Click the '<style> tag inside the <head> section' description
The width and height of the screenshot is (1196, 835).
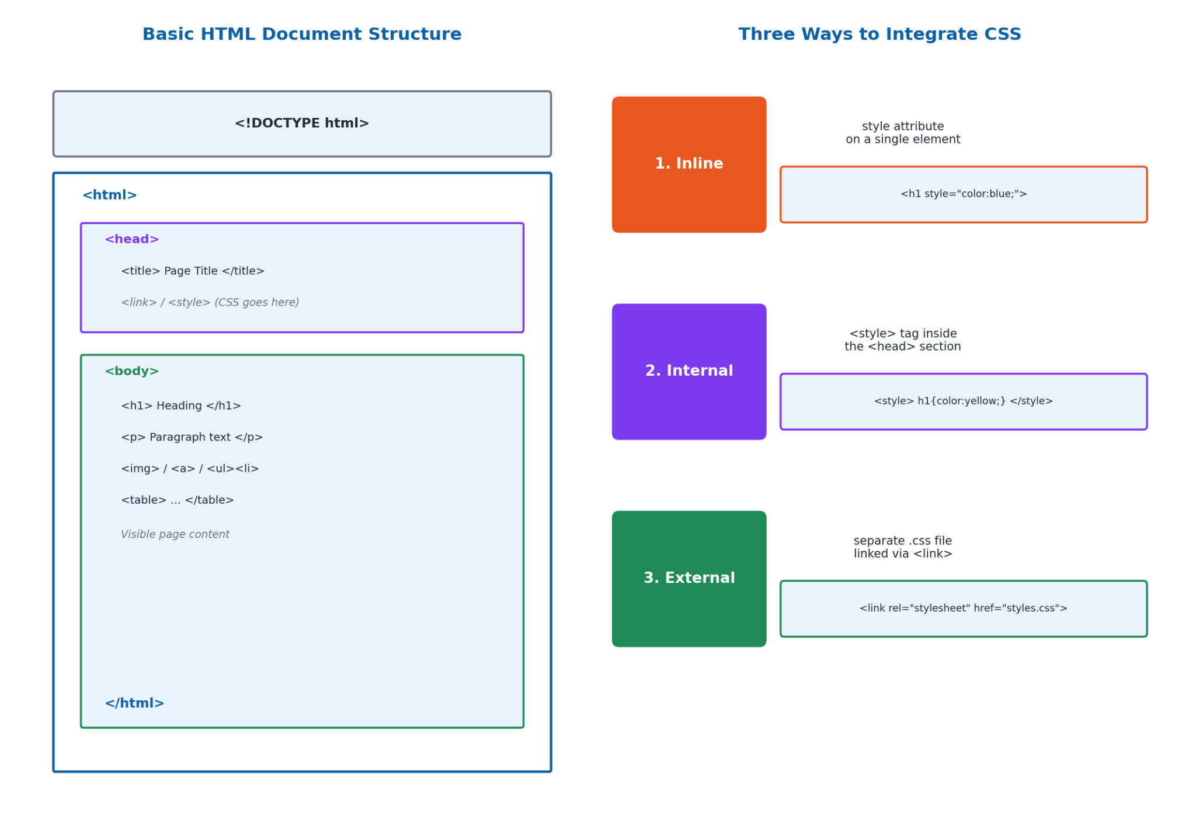(903, 340)
